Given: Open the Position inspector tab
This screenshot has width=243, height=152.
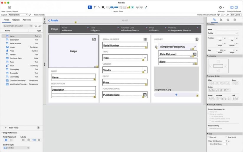Looking at the screenshot, I should coord(214,20).
